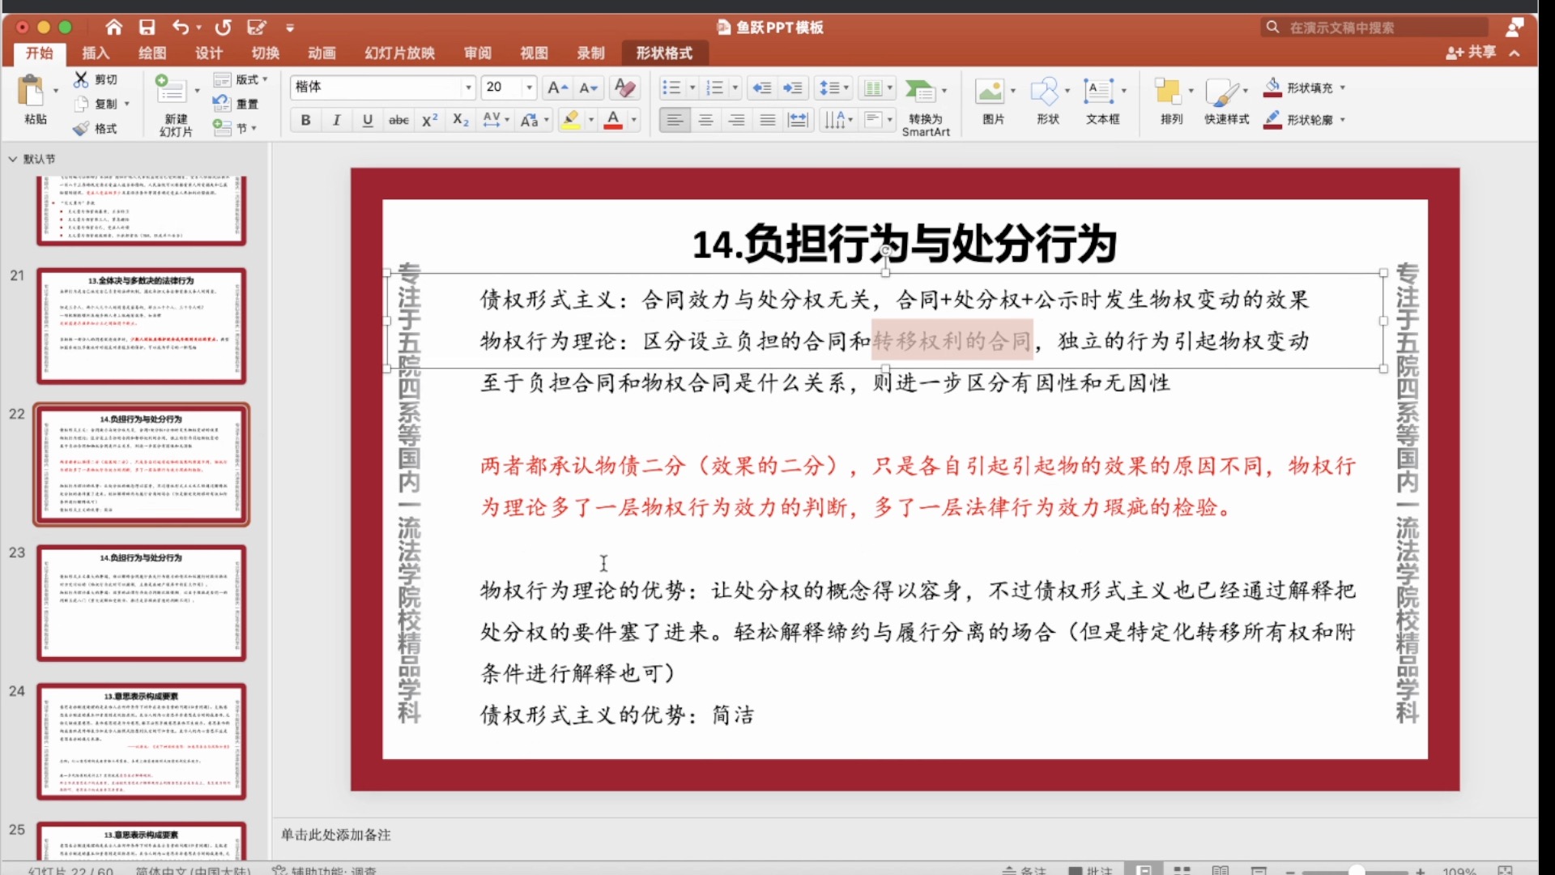The image size is (1555, 875).
Task: Click the New Slide (新建幻灯片) icon
Action: 171,89
